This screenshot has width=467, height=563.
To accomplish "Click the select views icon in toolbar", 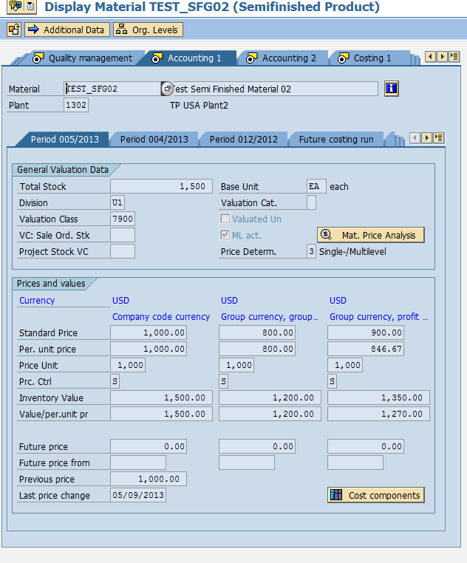I will pos(13,30).
